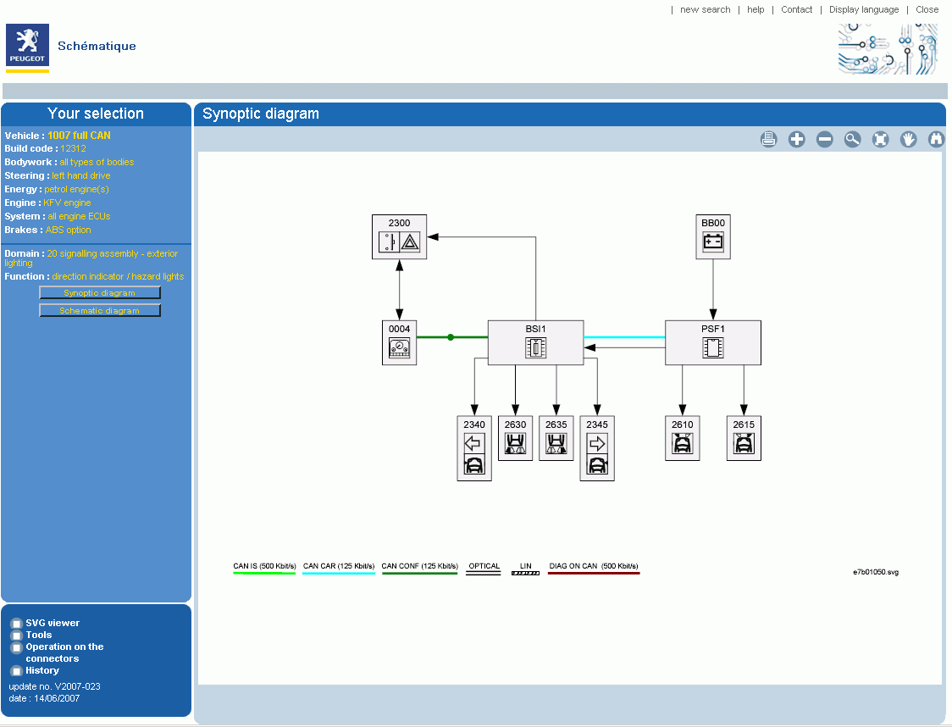This screenshot has height=727, width=952.
Task: Click the all types of bodies value
Action: 97,162
